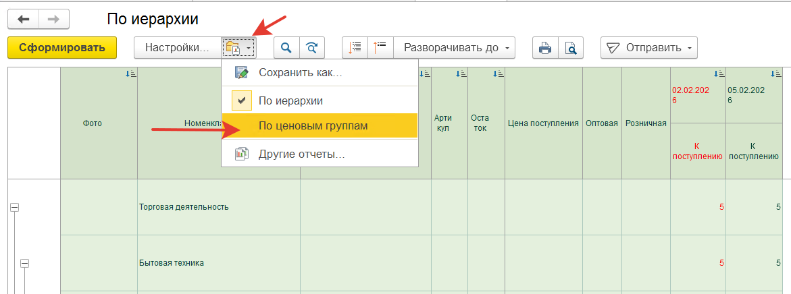Open the Настройки... settings button
Screen dimensions: 791x294
pos(177,48)
